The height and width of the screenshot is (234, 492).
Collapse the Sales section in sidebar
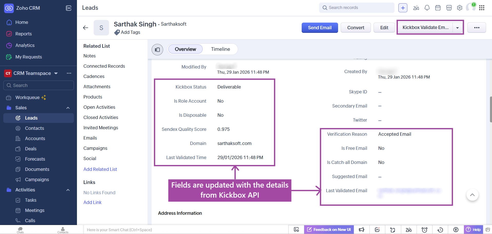[68, 108]
